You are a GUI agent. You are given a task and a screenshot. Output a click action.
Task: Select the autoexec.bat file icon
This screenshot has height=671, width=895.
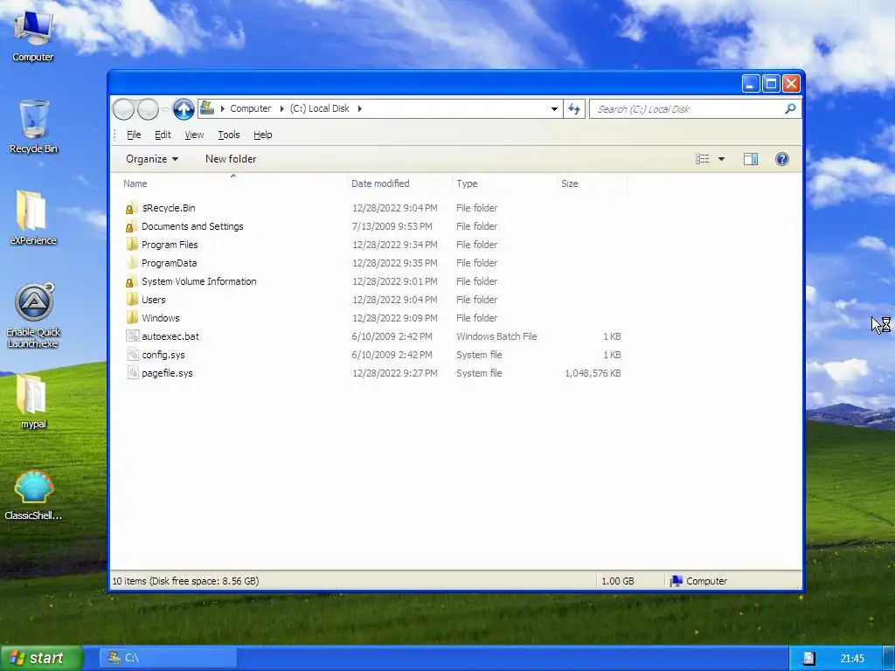click(x=133, y=336)
